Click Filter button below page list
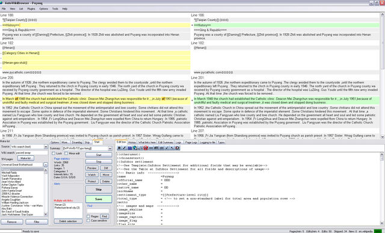385x233 pixels. coord(37,222)
